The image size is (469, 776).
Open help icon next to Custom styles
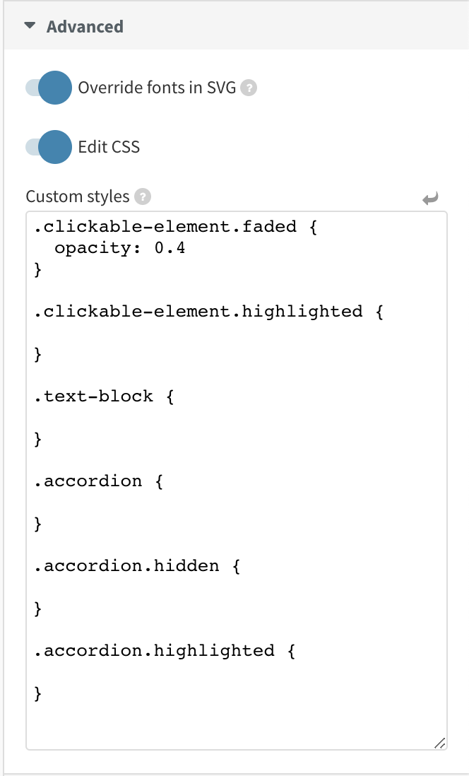tap(143, 196)
